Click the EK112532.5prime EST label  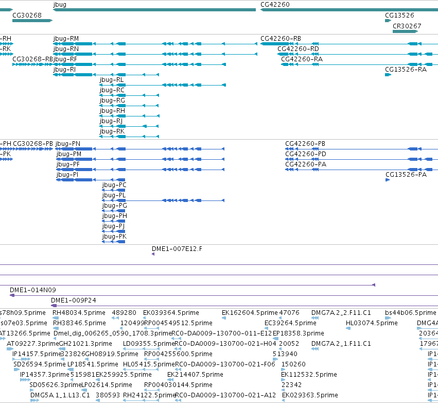tap(309, 375)
